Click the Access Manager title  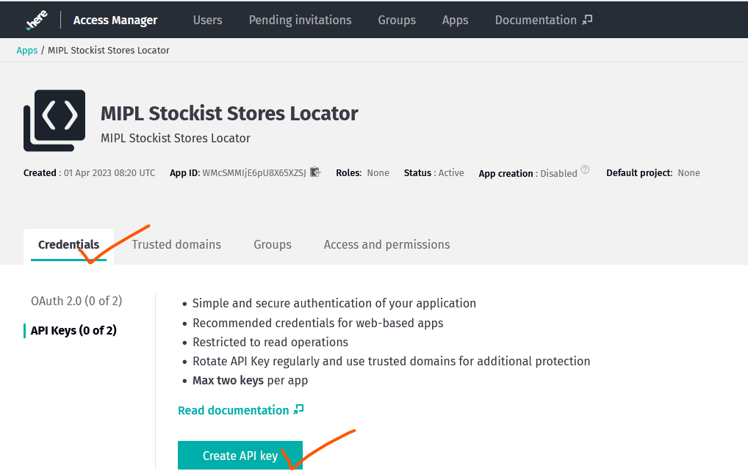pos(115,20)
